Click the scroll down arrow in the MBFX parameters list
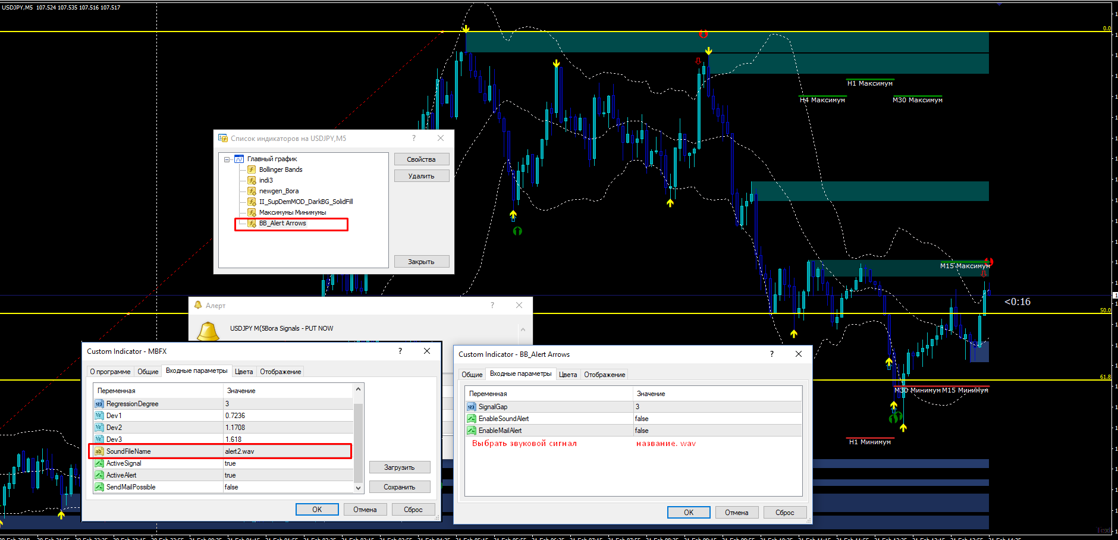The height and width of the screenshot is (540, 1118). pyautogui.click(x=358, y=488)
